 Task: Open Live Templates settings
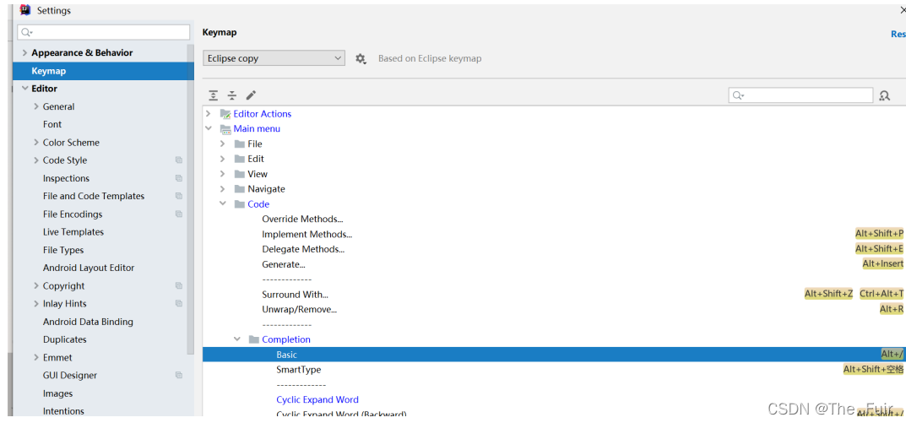[73, 231]
